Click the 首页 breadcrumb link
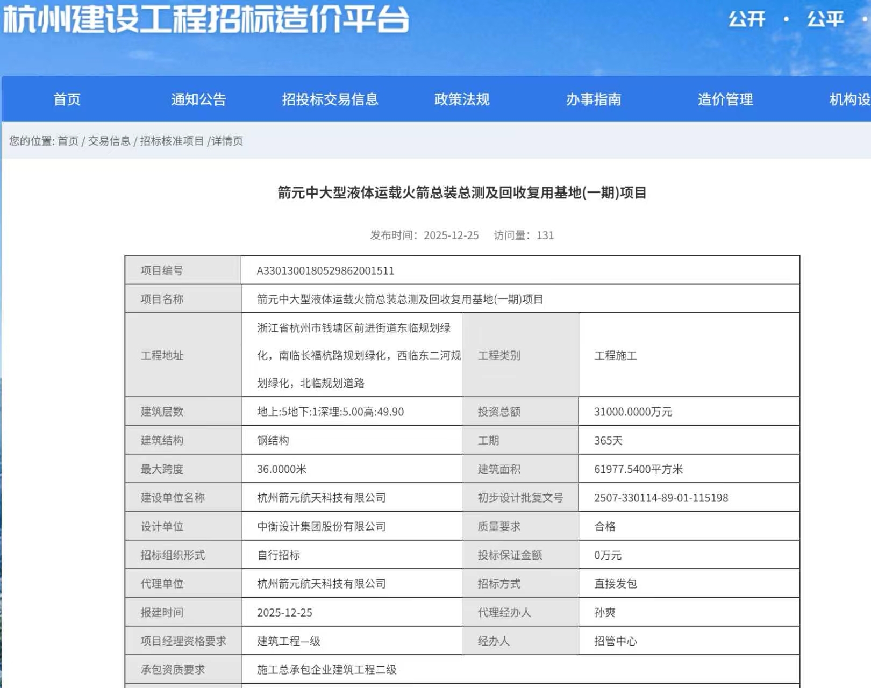Viewport: 871px width, 688px height. (x=68, y=141)
